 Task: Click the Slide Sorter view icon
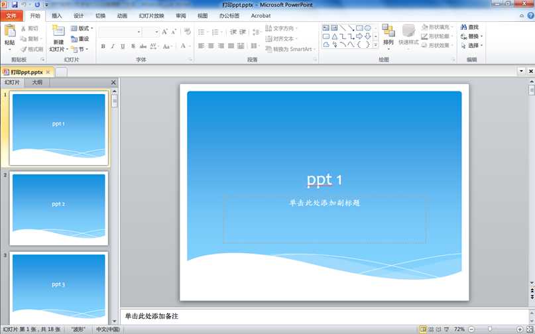(431, 329)
